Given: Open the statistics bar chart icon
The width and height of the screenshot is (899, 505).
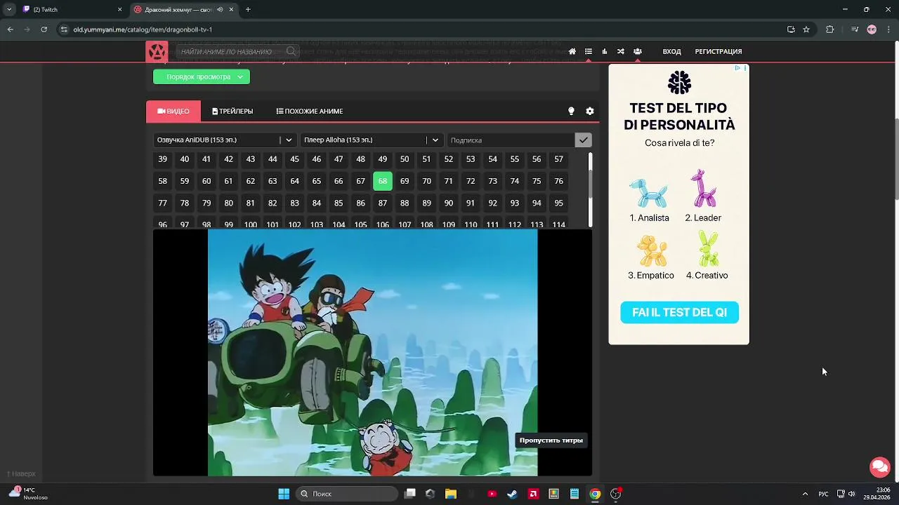Looking at the screenshot, I should coord(604,51).
